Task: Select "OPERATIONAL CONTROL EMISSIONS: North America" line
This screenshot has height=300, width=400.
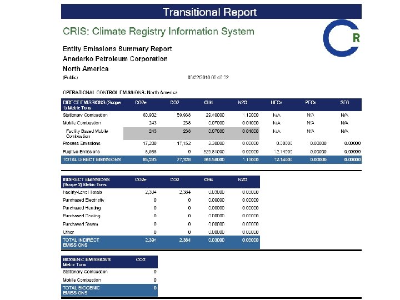Action: 120,92
